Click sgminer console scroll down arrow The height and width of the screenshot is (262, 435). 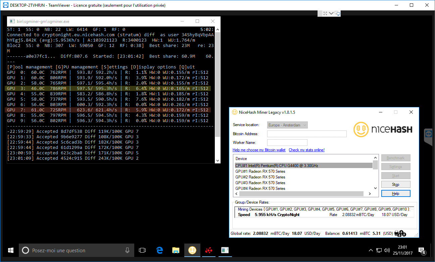(x=217, y=160)
